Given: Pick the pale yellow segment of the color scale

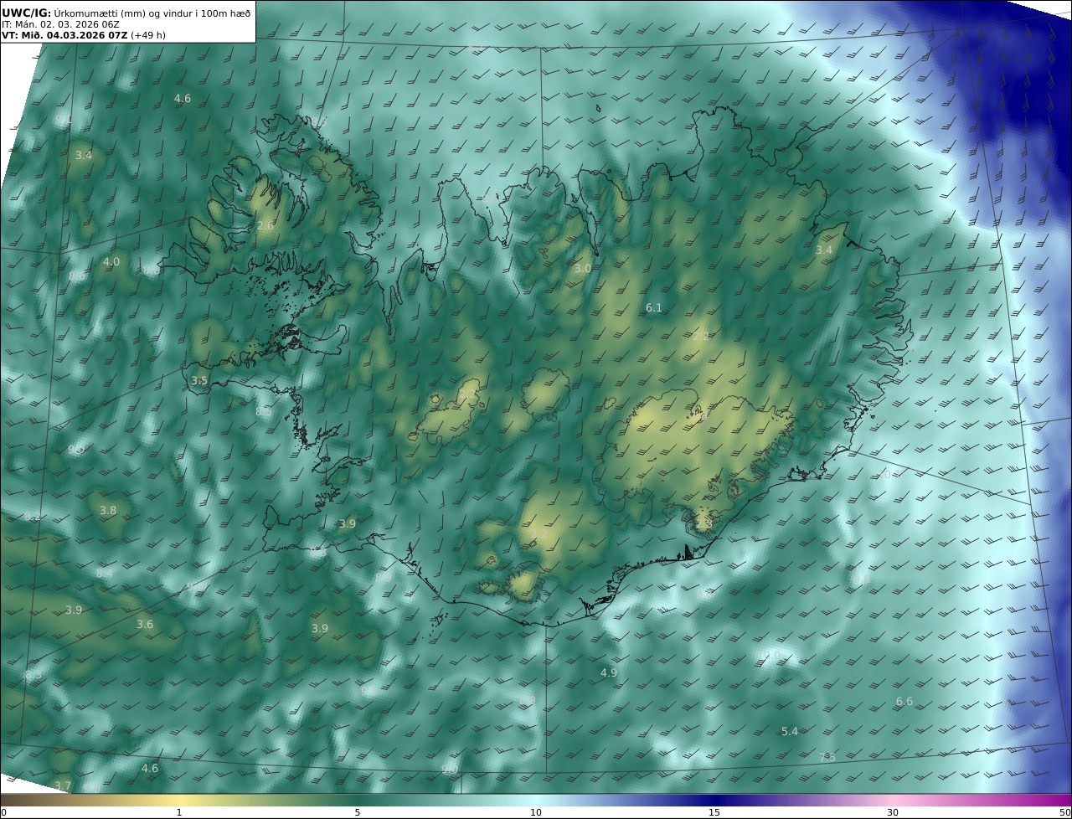Looking at the screenshot, I should [178, 801].
